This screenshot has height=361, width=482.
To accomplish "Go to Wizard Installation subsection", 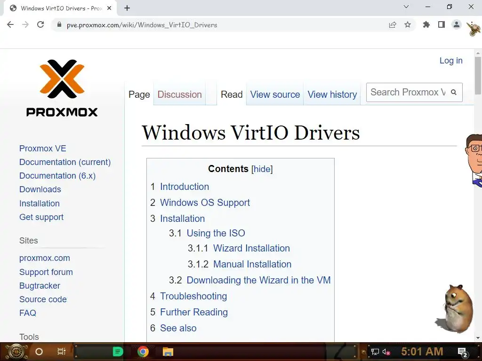I will coord(251,248).
